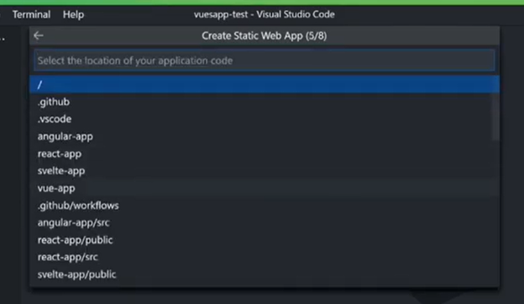Open the Terminal menu
The width and height of the screenshot is (524, 304).
pos(31,15)
